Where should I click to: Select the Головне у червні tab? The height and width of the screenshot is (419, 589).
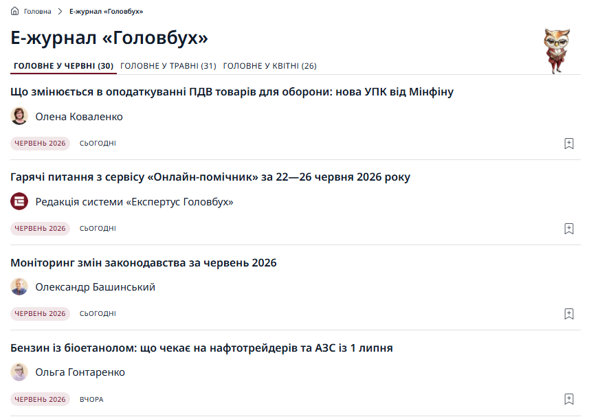[63, 66]
